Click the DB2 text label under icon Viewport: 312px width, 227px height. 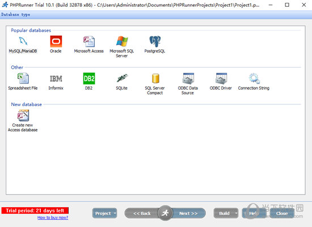88,88
